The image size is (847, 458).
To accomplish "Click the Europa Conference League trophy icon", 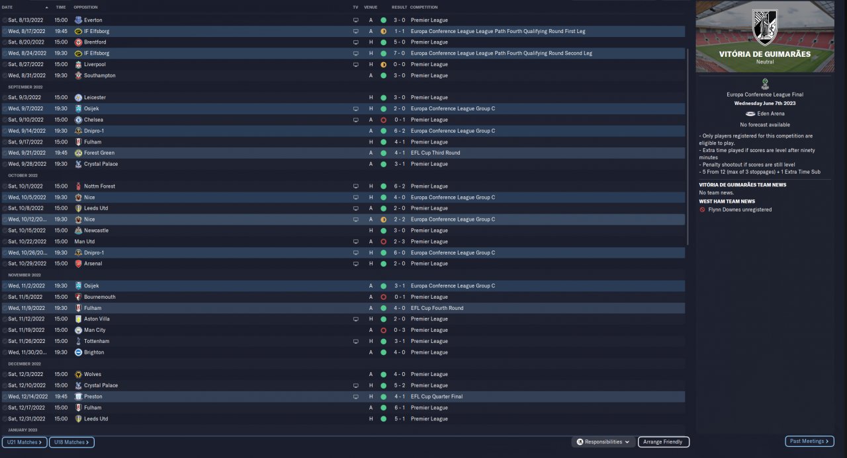I will point(765,84).
